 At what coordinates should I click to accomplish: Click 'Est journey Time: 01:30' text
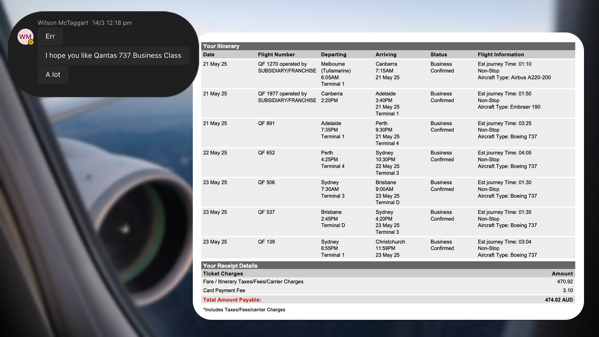pos(504,183)
